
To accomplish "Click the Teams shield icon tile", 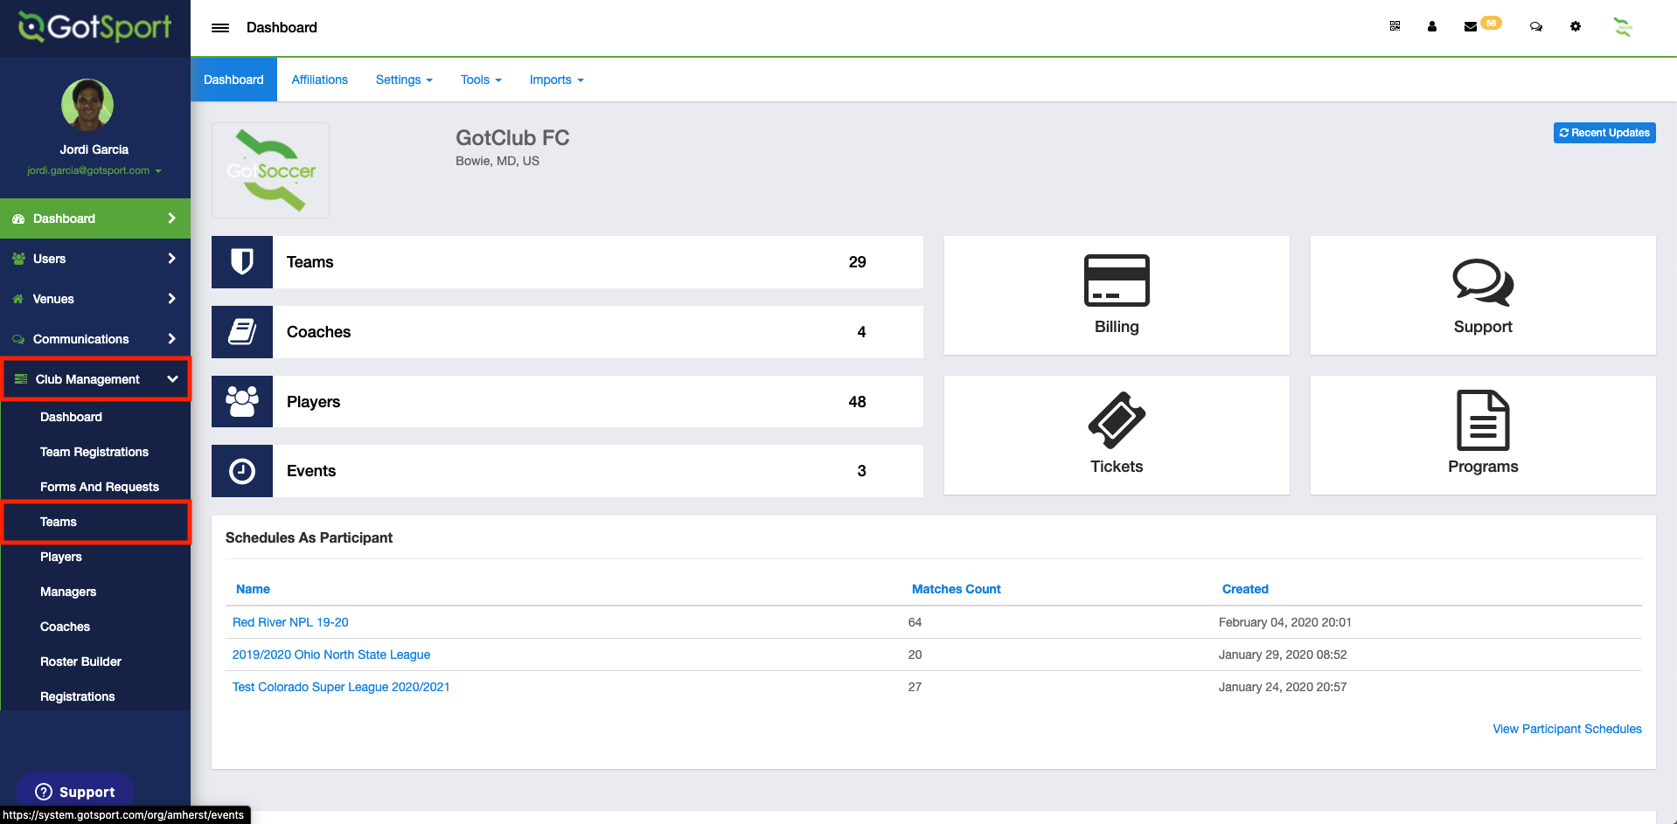I will [x=242, y=262].
